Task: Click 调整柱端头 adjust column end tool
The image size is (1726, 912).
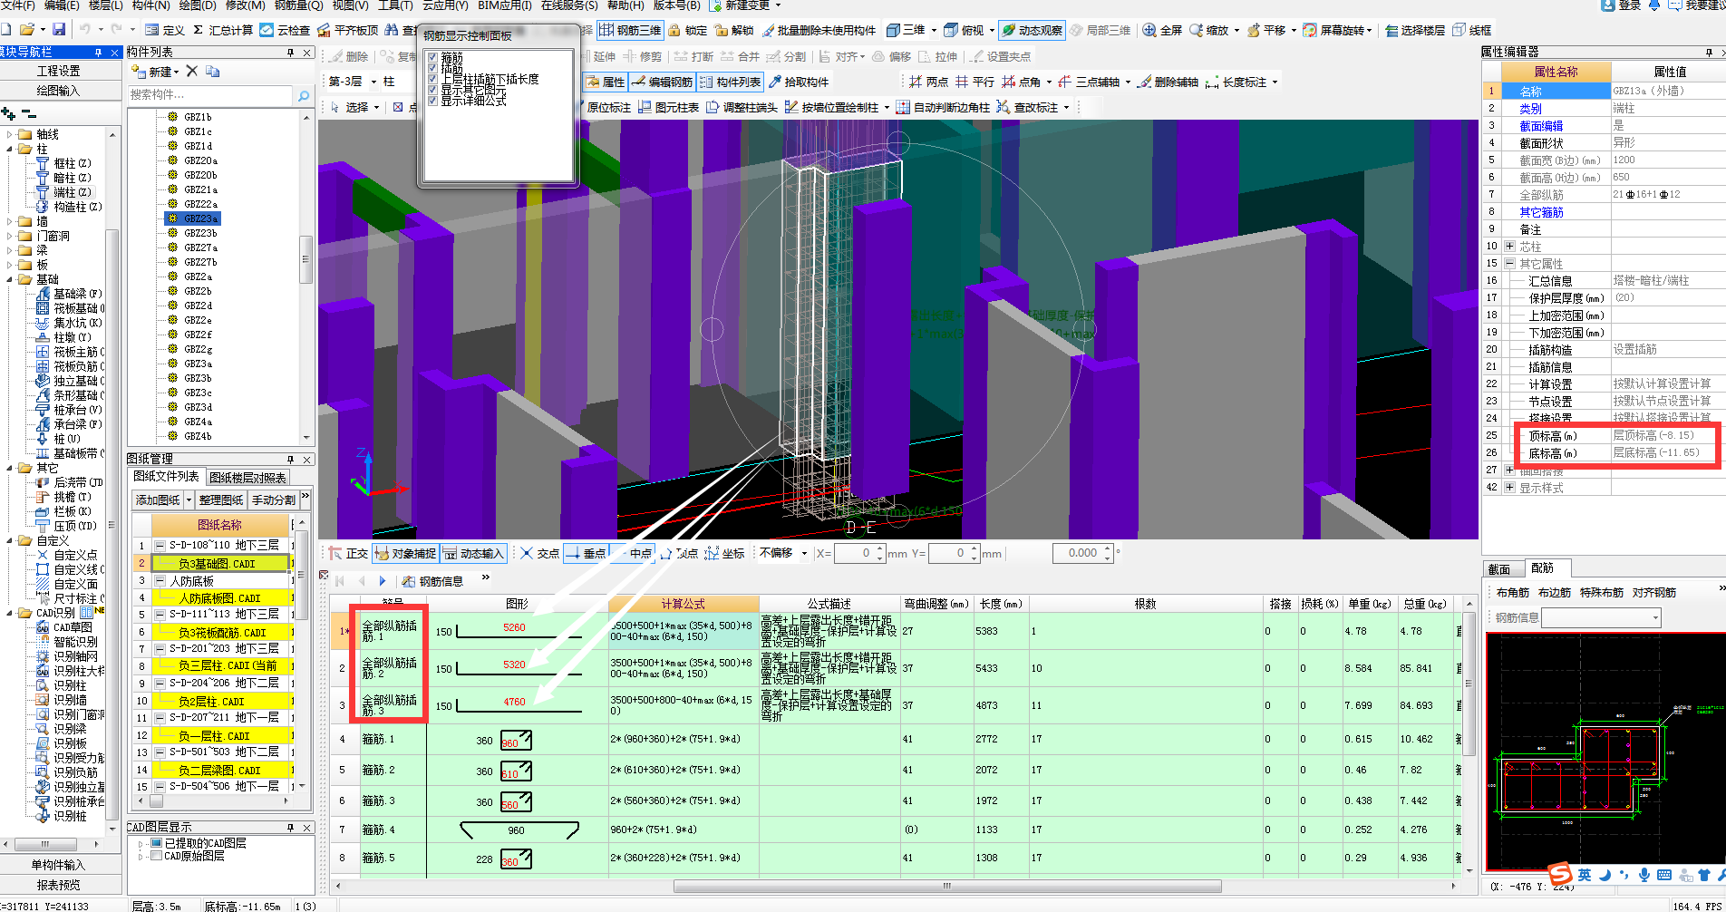Action: tap(742, 107)
